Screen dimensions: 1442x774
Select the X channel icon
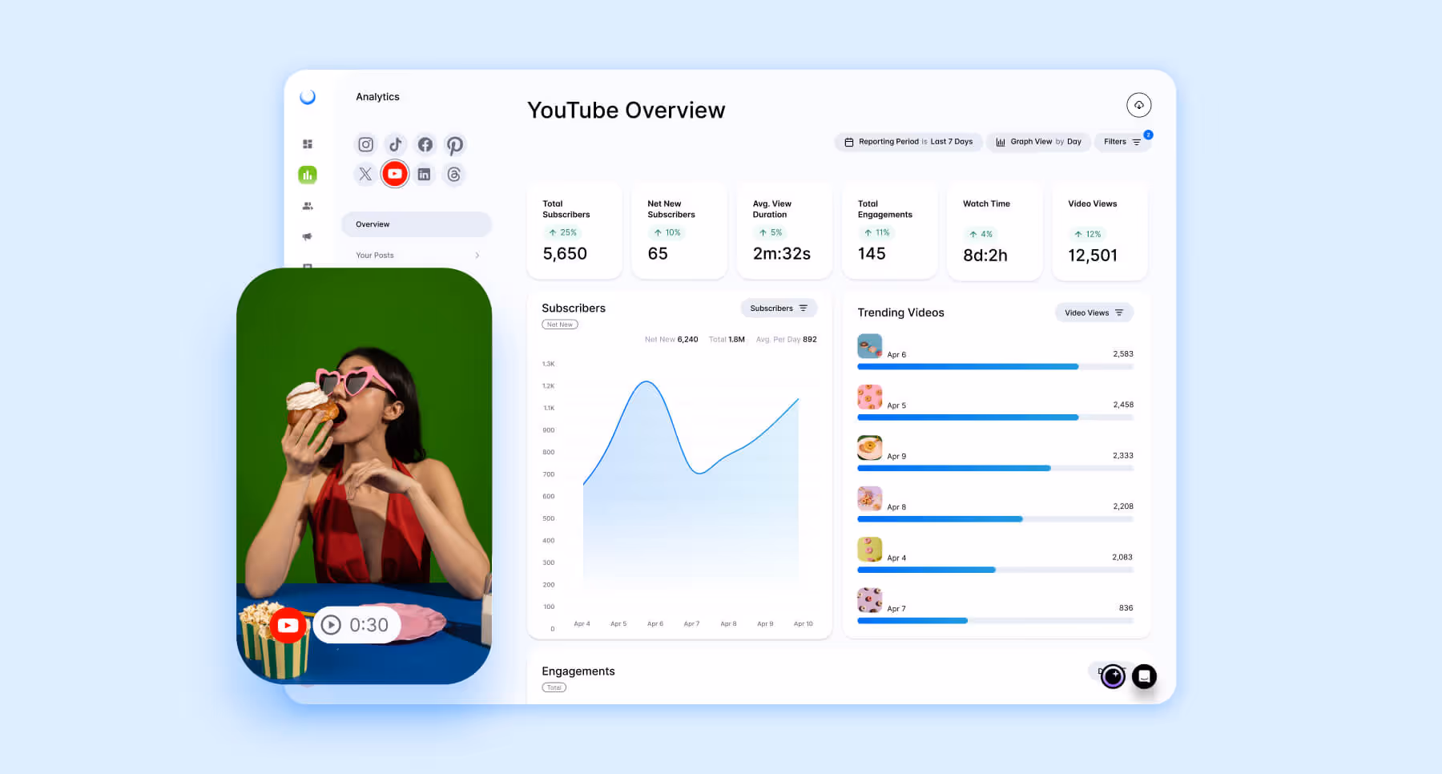tap(365, 173)
